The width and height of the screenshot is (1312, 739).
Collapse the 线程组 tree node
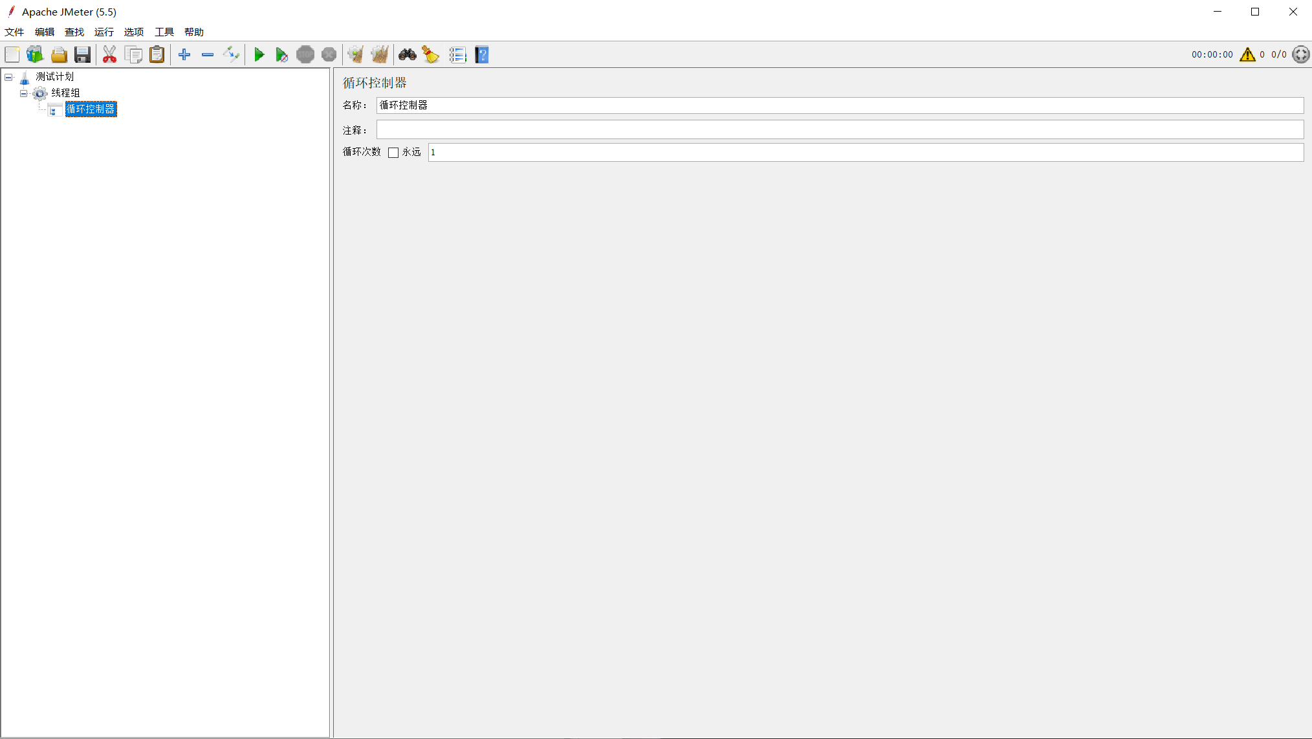click(24, 94)
